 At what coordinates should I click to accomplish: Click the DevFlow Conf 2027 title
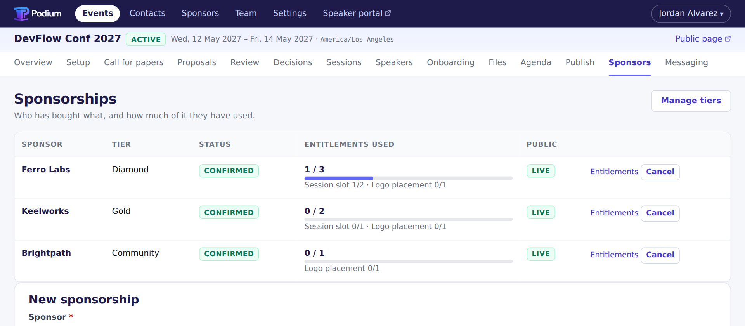(x=68, y=38)
